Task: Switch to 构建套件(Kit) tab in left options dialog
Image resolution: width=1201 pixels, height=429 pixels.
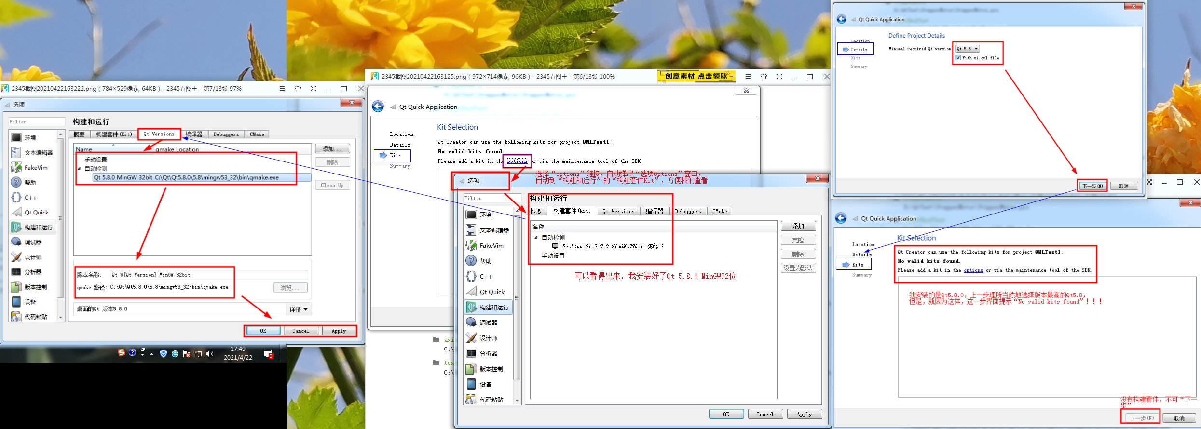Action: (114, 134)
